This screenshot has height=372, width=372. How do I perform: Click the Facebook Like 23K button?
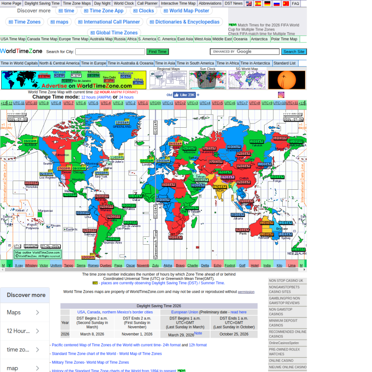coord(184,95)
